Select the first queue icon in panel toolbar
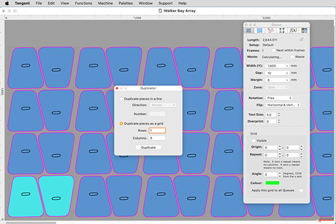The width and height of the screenshot is (336, 224). 249,31
